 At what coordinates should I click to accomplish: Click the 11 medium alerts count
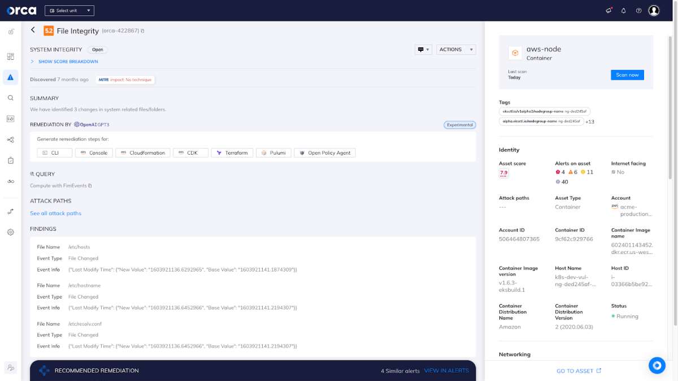tap(587, 172)
